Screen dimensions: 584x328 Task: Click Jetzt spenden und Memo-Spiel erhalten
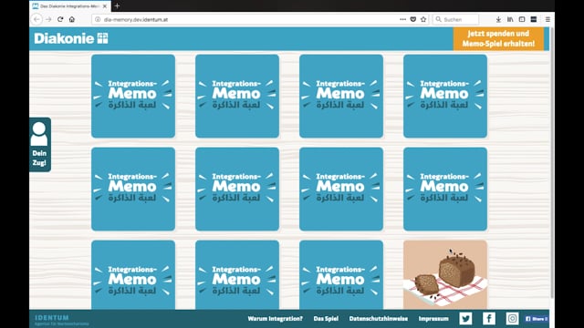498,38
